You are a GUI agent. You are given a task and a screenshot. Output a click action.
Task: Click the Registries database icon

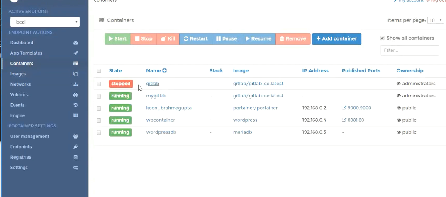click(x=76, y=157)
